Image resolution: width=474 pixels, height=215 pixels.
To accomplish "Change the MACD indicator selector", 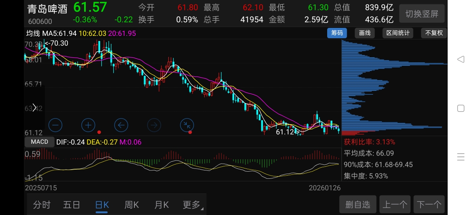I will click(39, 142).
